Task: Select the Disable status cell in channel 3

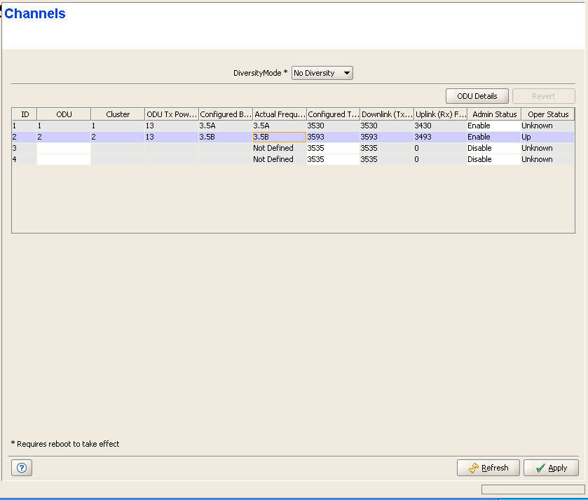Action: 493,148
